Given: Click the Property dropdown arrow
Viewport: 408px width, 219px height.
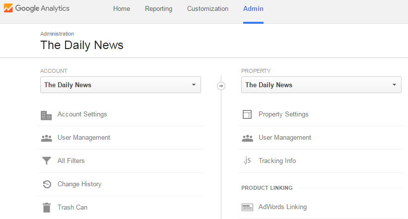Looking at the screenshot, I should [394, 85].
